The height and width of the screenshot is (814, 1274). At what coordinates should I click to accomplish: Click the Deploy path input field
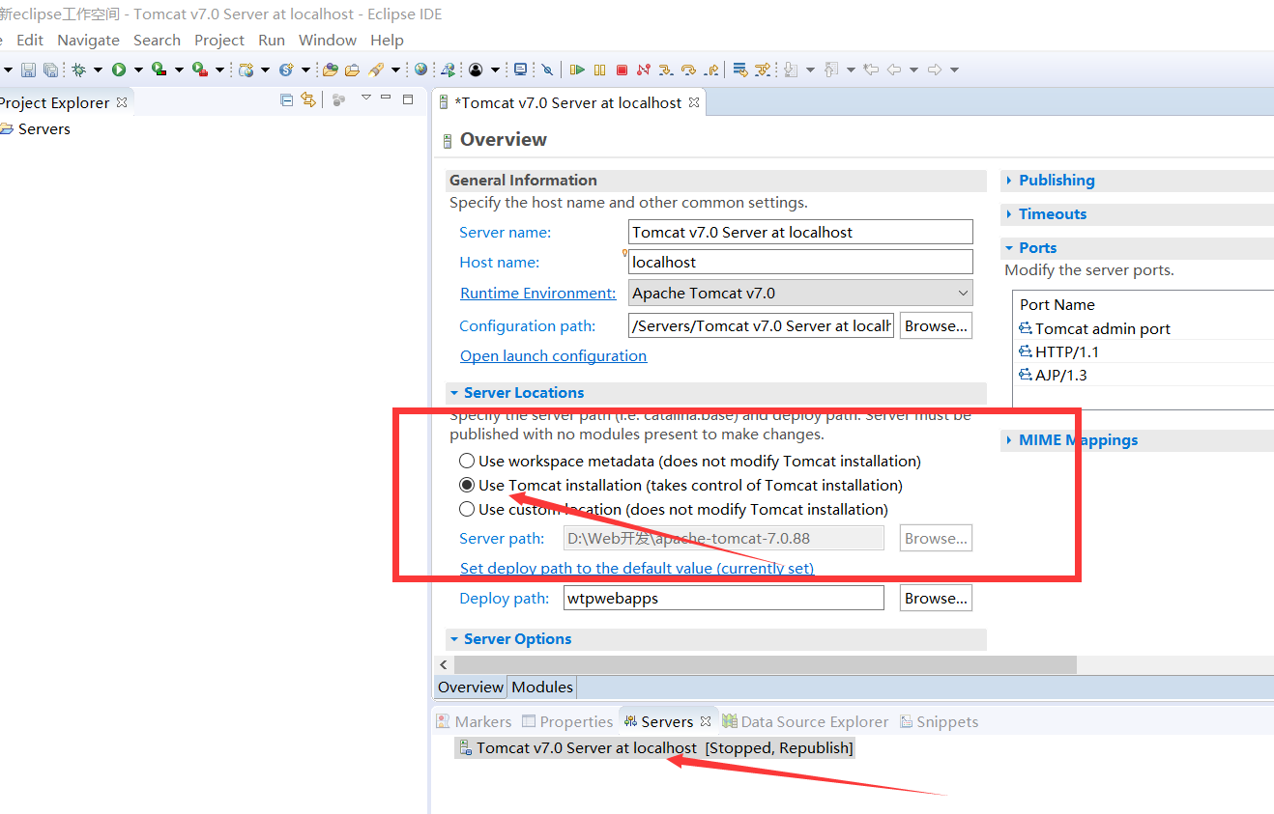coord(724,599)
